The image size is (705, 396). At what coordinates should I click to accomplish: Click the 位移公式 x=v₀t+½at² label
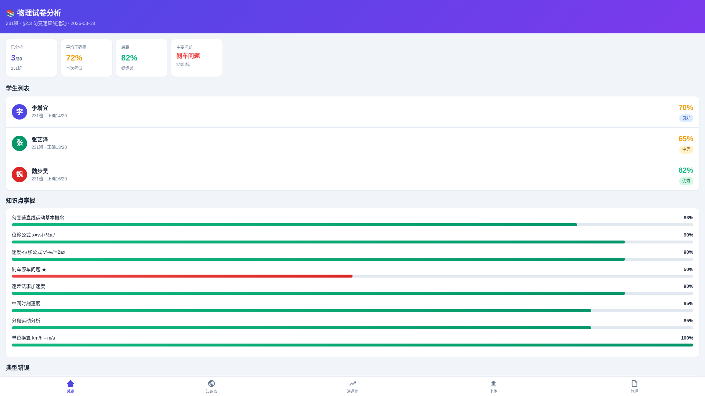[33, 235]
